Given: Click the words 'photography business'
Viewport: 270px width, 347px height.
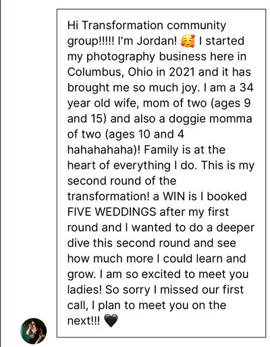Looking at the screenshot, I should [146, 57].
